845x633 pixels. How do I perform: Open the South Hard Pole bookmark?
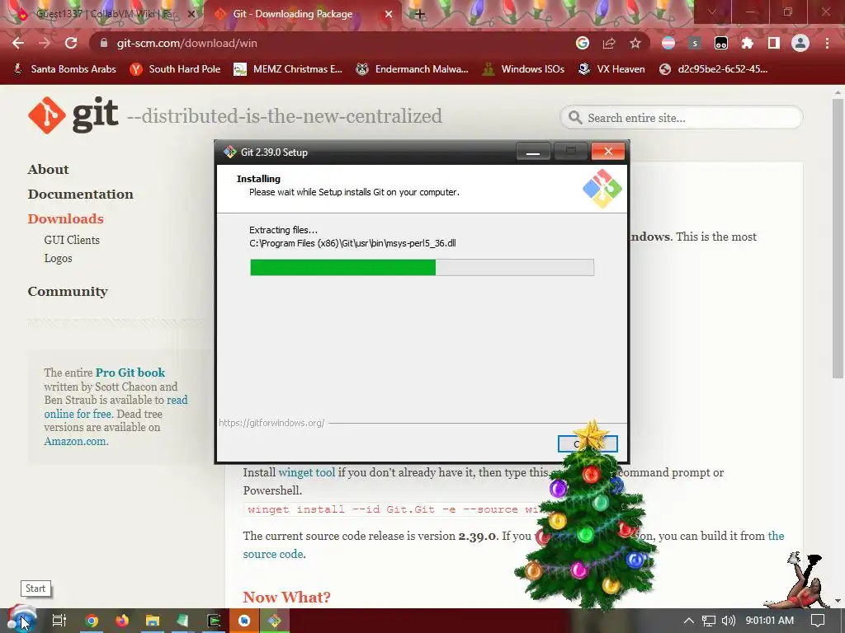(x=175, y=69)
